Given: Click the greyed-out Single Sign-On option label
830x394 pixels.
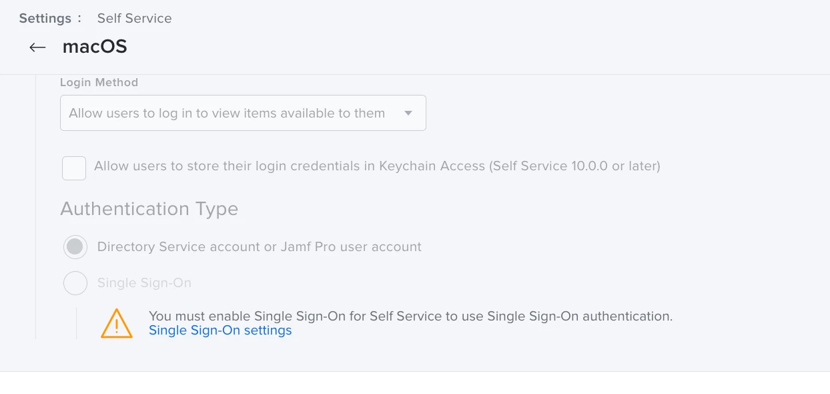Looking at the screenshot, I should [x=144, y=283].
